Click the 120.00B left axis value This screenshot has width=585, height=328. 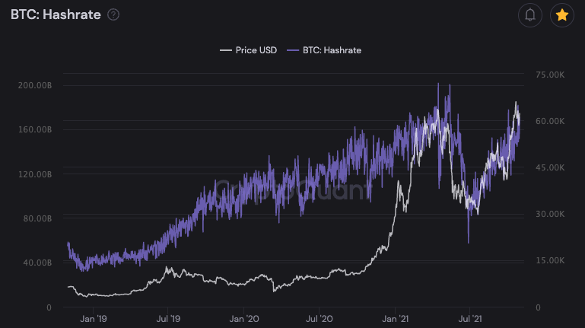[x=35, y=174]
